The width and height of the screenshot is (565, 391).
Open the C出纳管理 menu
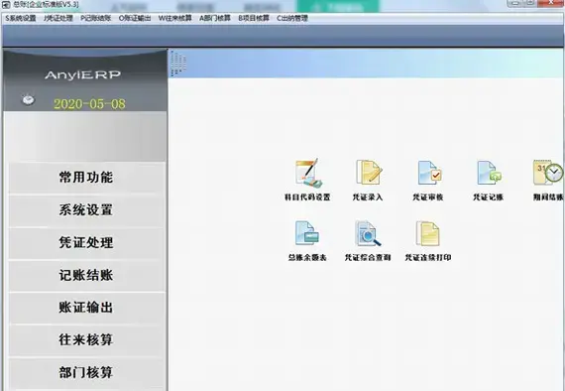tap(292, 18)
